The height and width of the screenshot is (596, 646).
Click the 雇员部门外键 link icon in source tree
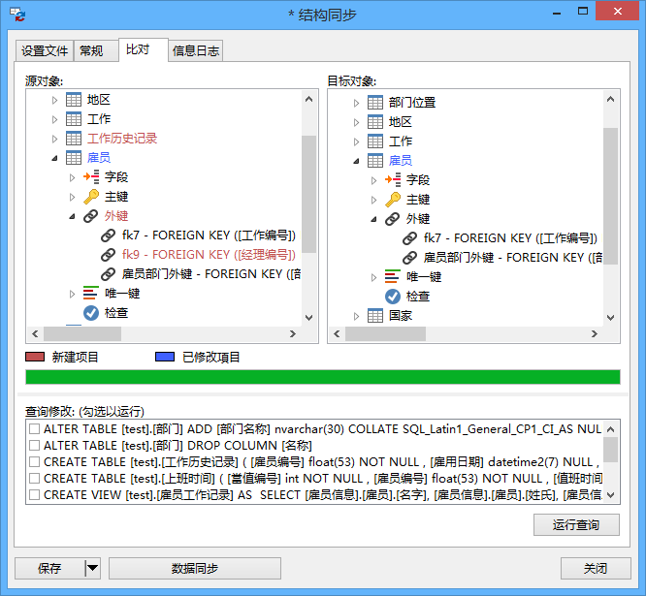coord(108,274)
